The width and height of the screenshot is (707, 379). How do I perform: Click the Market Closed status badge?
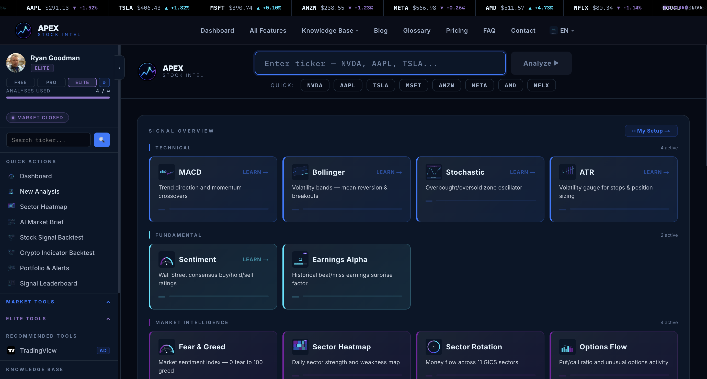(x=37, y=118)
